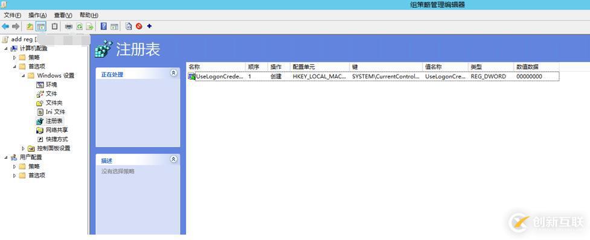The image size is (590, 240).
Task: Open the 帮助(H) menu
Action: [89, 15]
